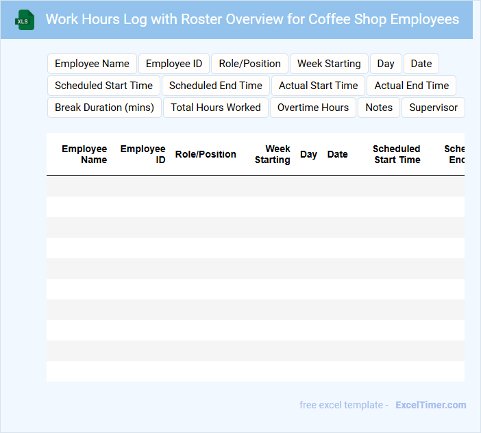Click the Day tag button
The width and height of the screenshot is (481, 433).
(386, 64)
